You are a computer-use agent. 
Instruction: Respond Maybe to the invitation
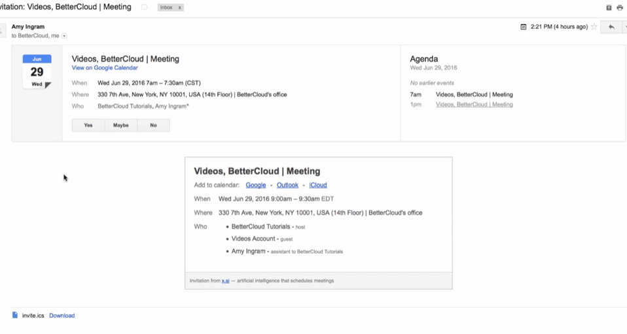click(121, 125)
